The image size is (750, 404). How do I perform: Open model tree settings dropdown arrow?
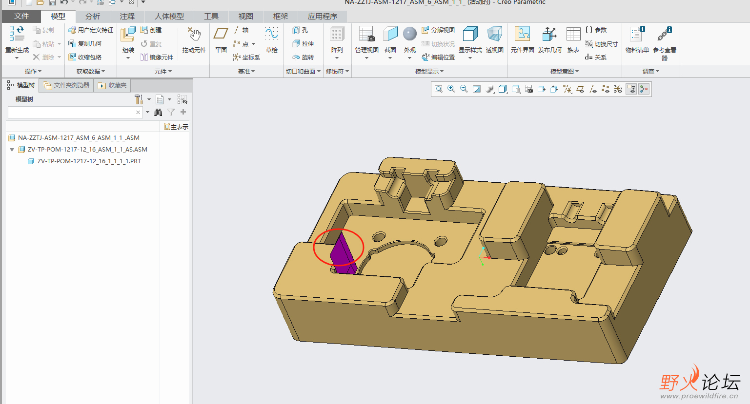click(149, 99)
